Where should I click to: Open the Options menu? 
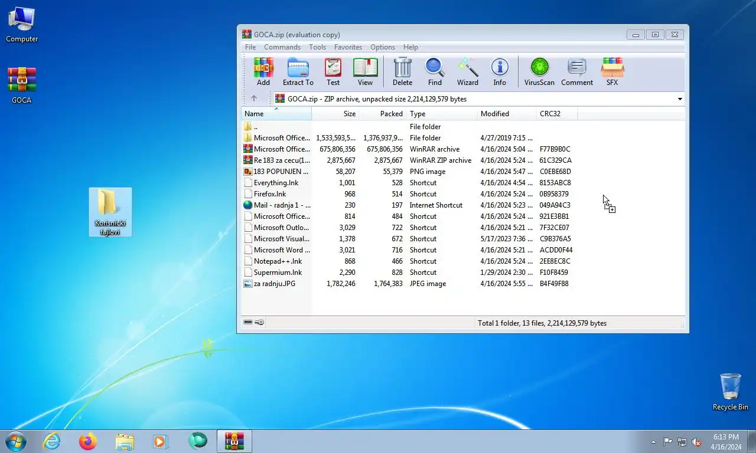383,47
